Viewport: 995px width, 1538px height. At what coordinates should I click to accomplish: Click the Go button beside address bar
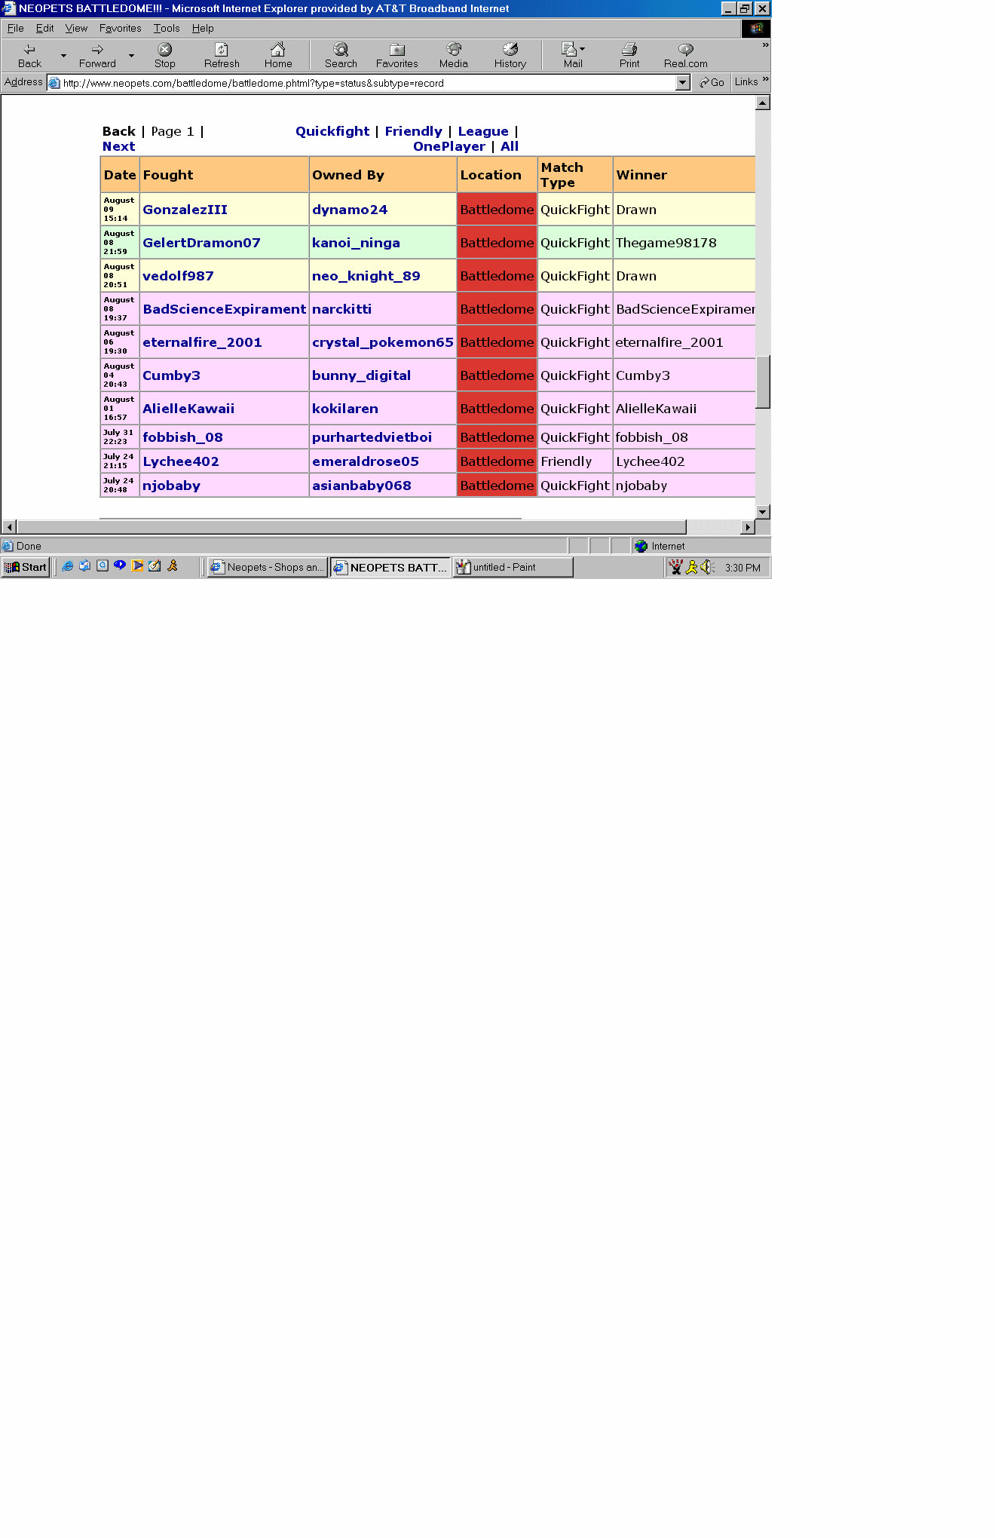point(712,82)
